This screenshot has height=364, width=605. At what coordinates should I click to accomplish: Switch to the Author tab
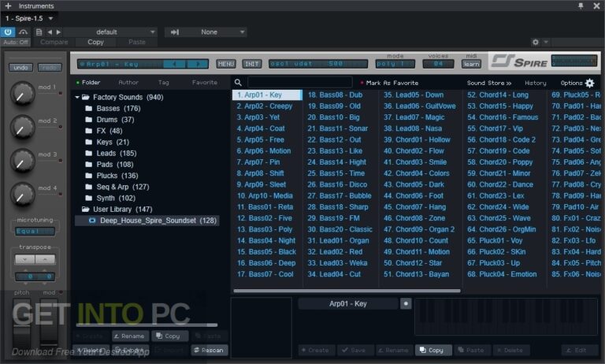pyautogui.click(x=128, y=82)
